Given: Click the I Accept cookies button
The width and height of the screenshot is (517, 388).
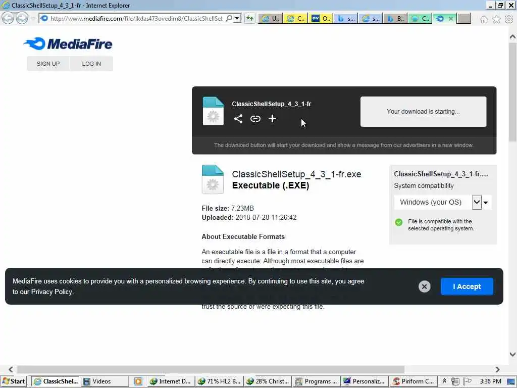Looking at the screenshot, I should pos(467,286).
